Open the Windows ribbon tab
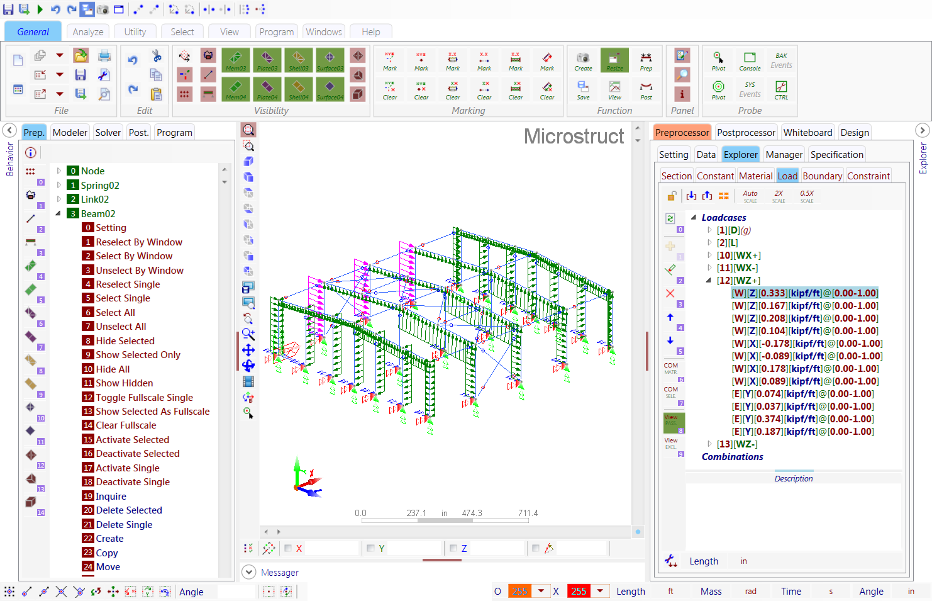This screenshot has height=601, width=932. (324, 31)
